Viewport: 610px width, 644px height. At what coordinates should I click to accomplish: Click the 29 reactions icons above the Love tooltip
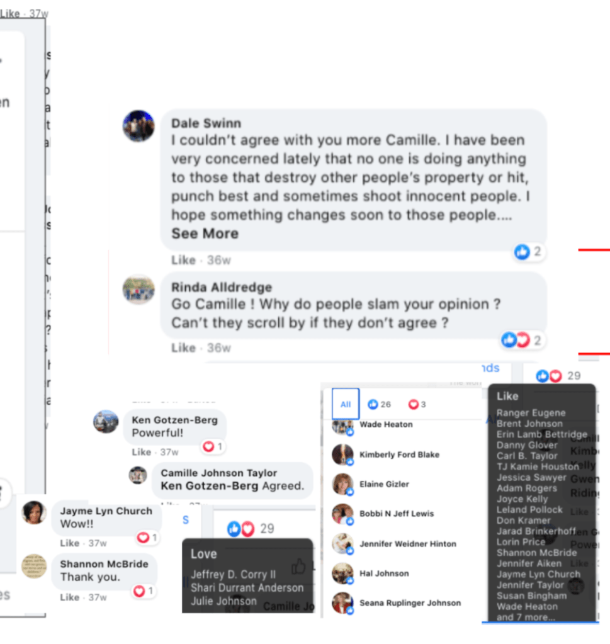pos(241,529)
